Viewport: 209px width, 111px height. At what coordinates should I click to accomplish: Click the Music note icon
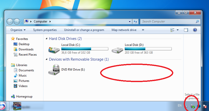point(15,76)
